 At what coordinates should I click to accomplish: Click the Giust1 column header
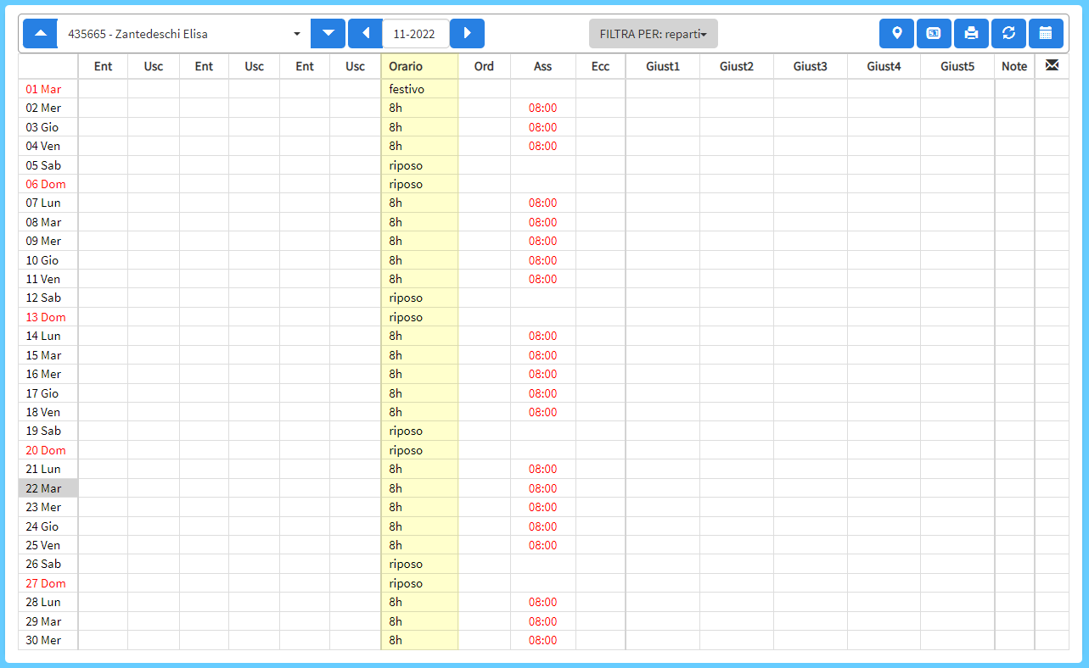tap(662, 66)
